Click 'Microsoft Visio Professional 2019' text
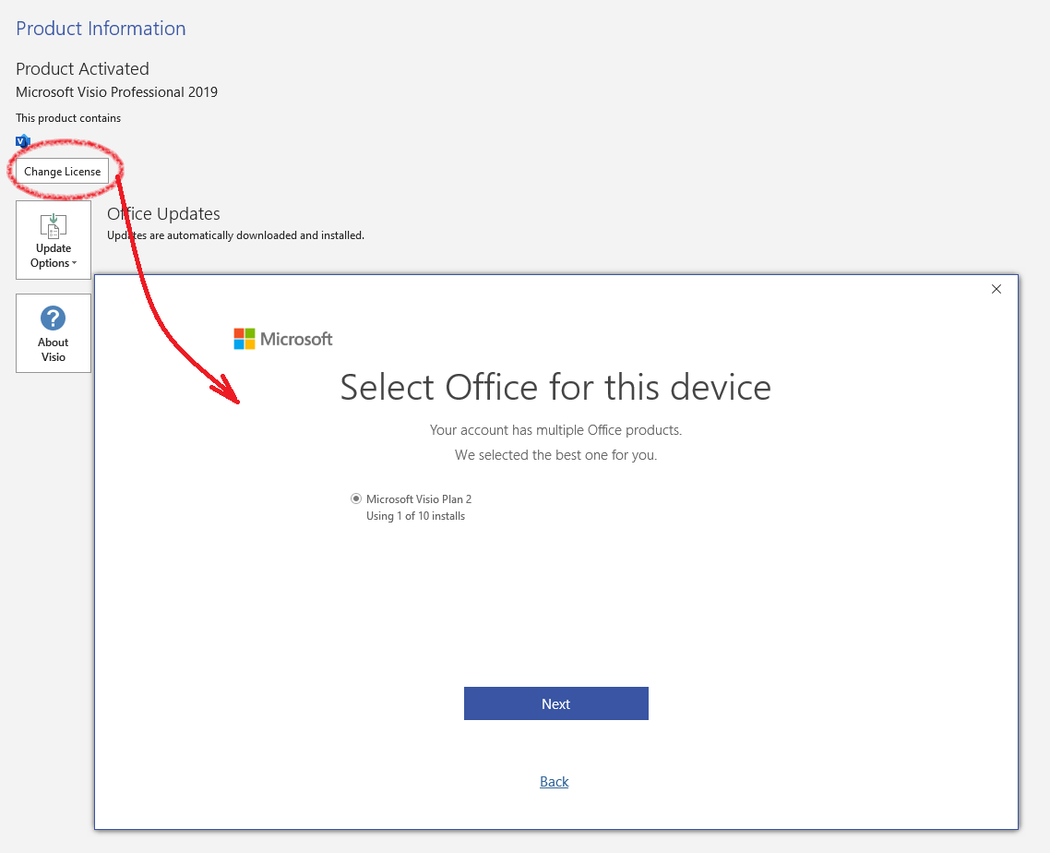Viewport: 1050px width, 853px height. coord(116,91)
